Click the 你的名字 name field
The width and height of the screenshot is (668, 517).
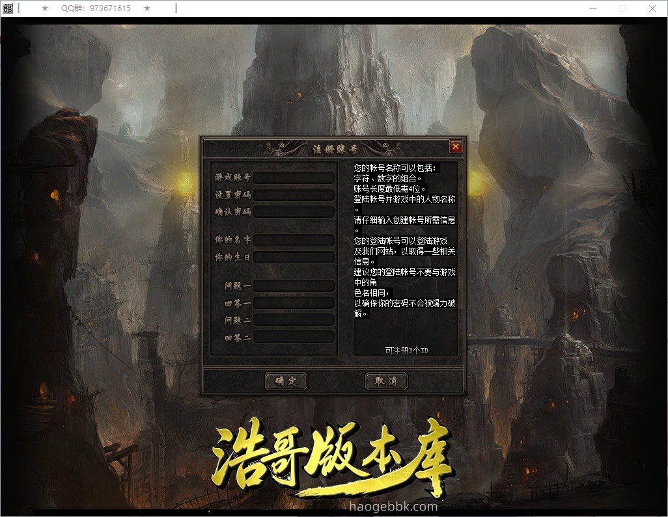[x=294, y=240]
